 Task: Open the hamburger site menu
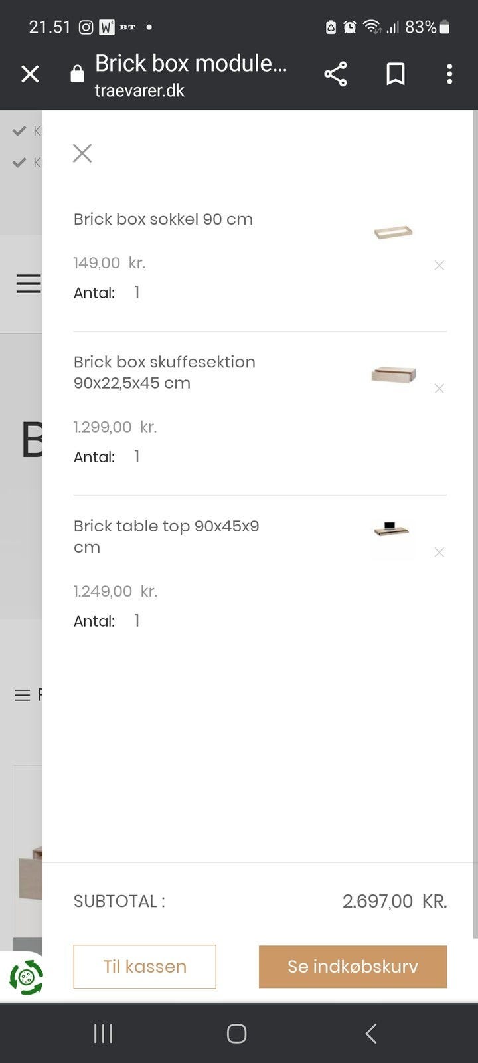pyautogui.click(x=28, y=284)
